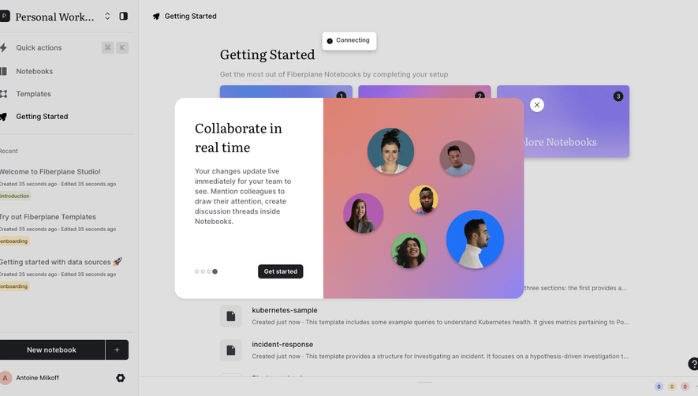The height and width of the screenshot is (396, 698).
Task: Click the kubernetes-sample document icon
Action: coord(230,316)
